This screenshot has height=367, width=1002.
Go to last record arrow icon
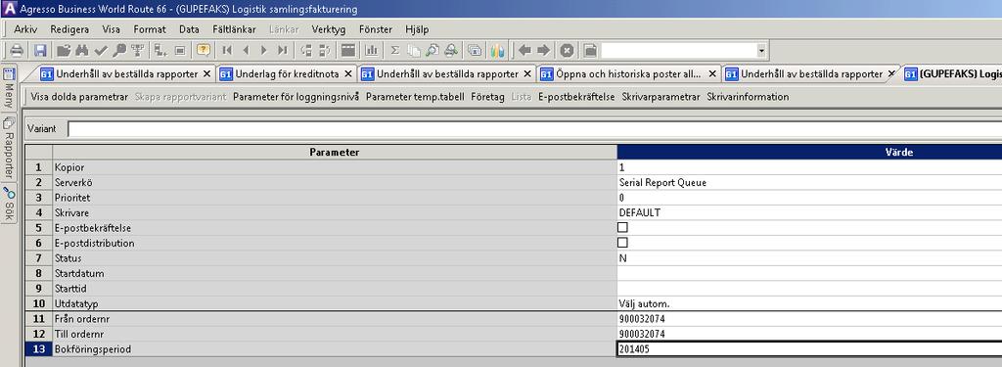283,51
